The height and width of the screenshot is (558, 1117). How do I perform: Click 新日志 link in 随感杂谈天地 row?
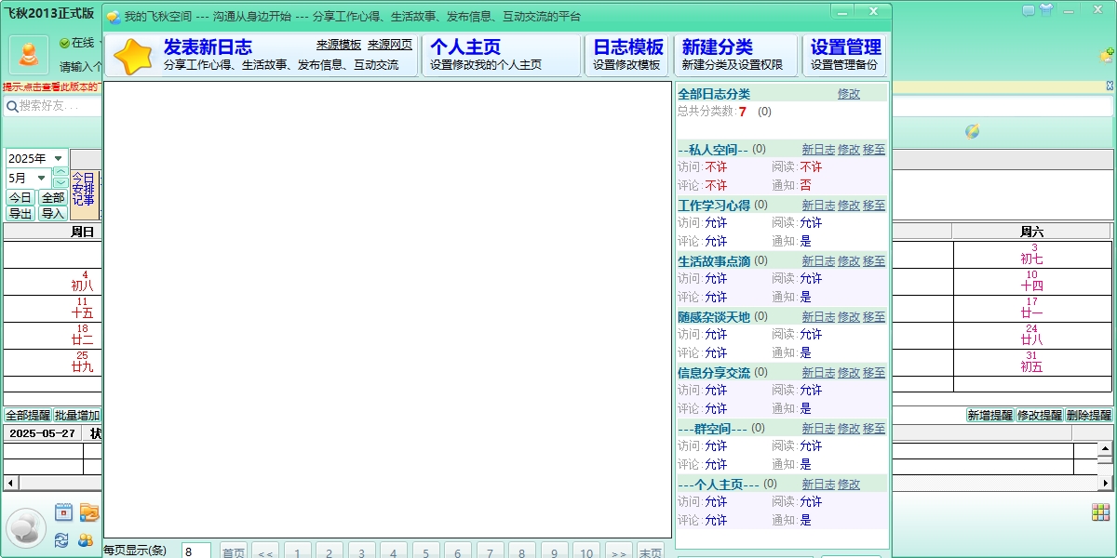click(x=818, y=316)
